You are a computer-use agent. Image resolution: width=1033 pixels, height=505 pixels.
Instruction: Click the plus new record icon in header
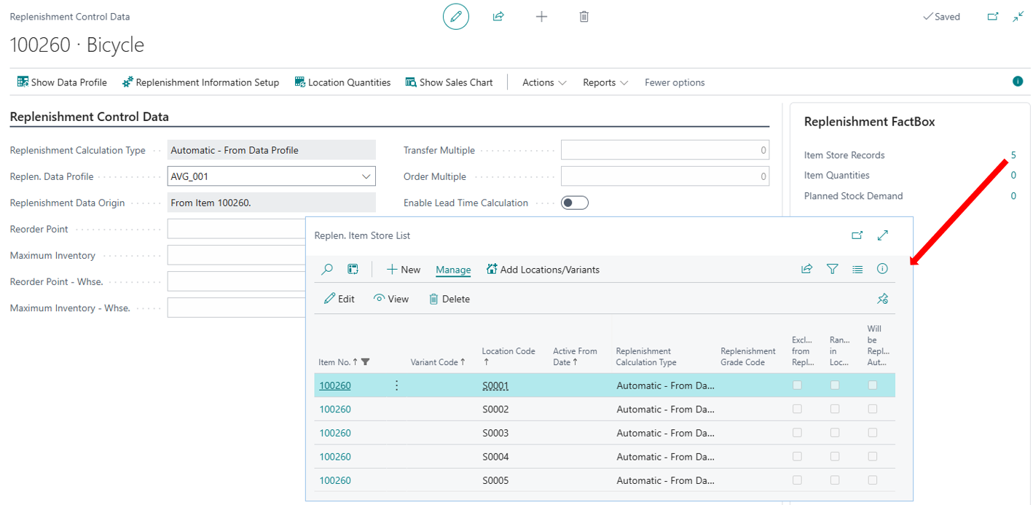[x=541, y=16]
